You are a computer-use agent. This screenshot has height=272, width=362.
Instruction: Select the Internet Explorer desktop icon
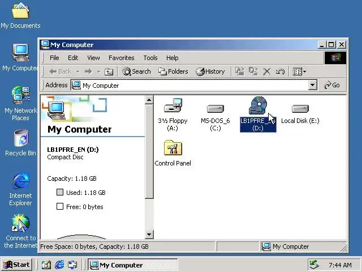coord(21,180)
